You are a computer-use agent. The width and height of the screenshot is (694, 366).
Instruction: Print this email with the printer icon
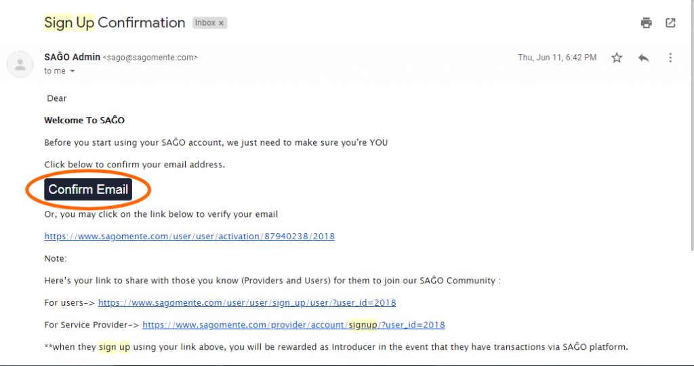647,23
